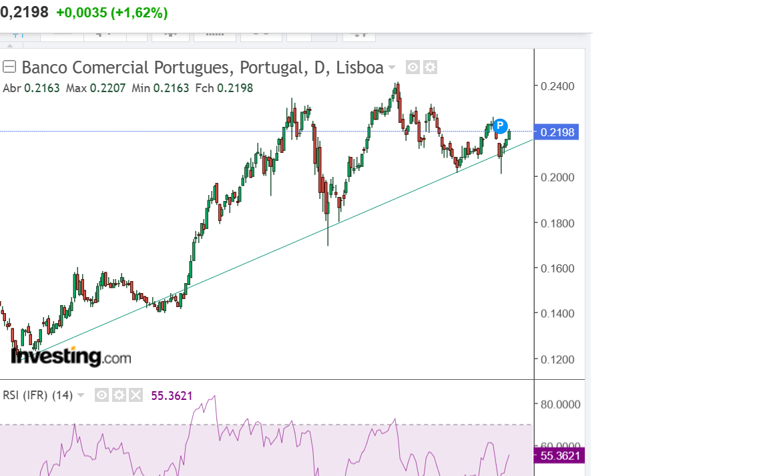
Task: Click the blue P marker on chart
Action: [x=500, y=126]
